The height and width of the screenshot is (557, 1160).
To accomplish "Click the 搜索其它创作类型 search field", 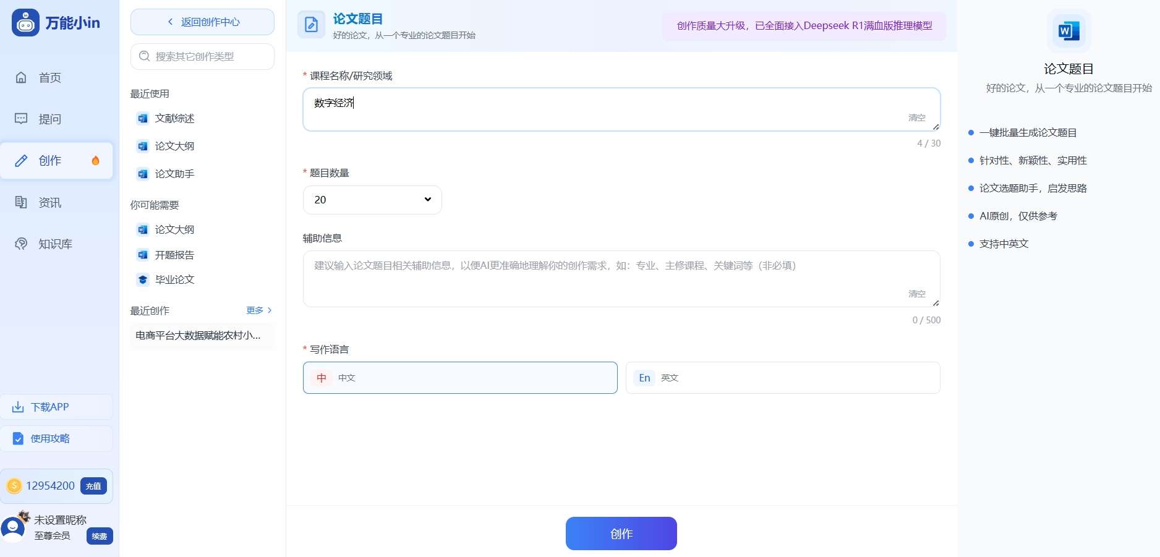I will pyautogui.click(x=202, y=56).
